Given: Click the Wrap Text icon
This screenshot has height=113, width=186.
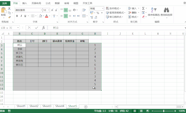Looking at the screenshot, I should coord(84,10).
